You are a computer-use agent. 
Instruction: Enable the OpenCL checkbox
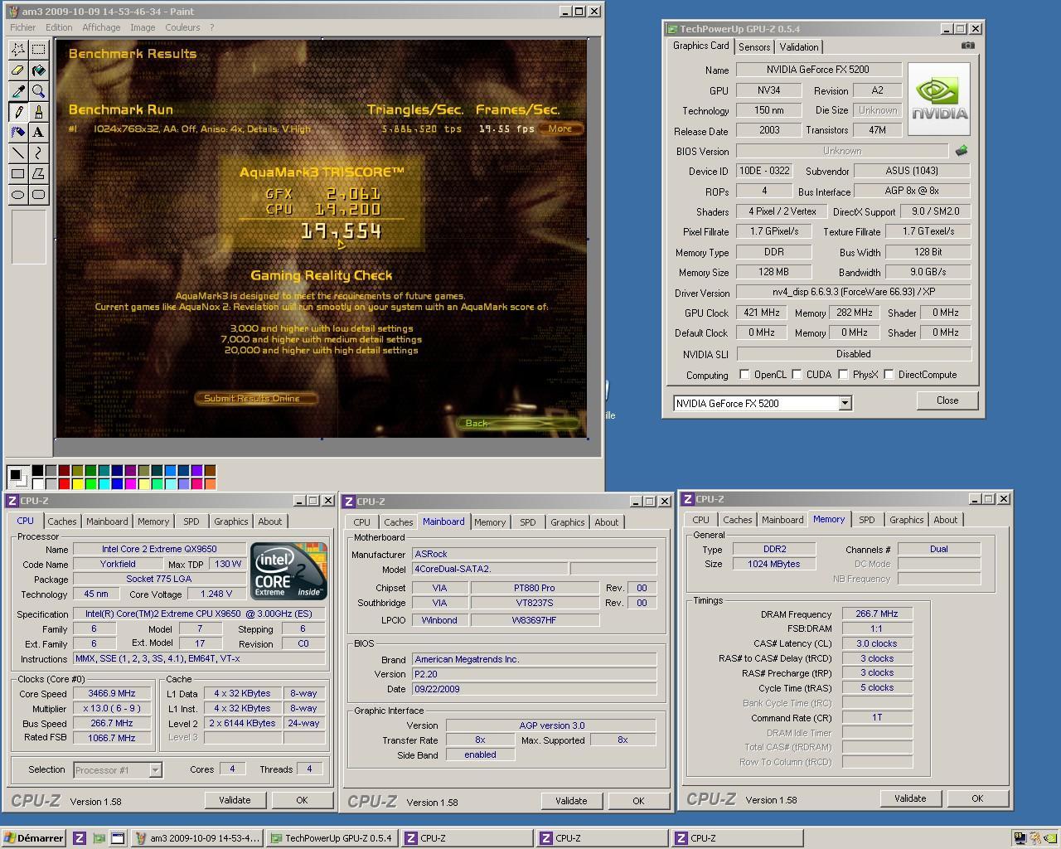click(x=744, y=375)
